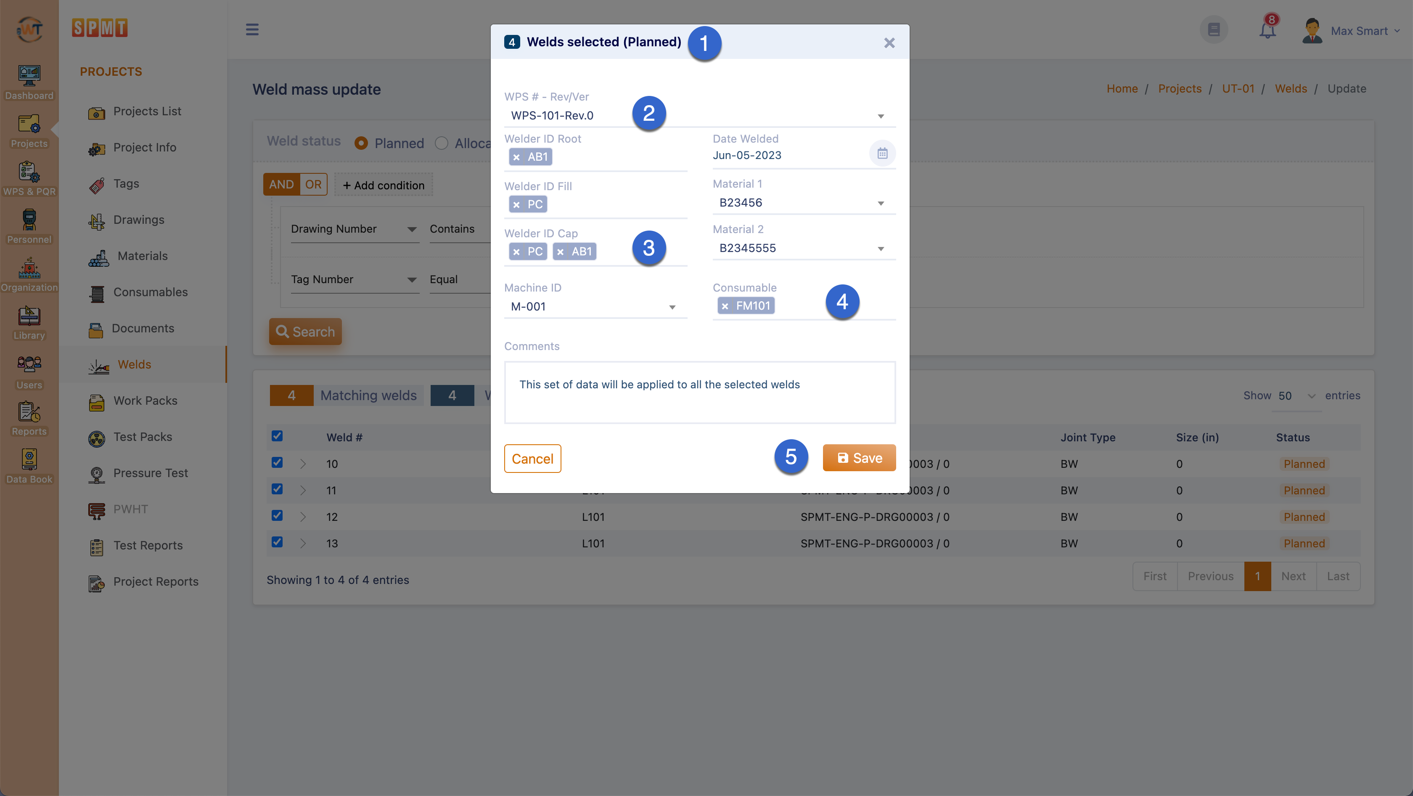Save the mass update data
Viewport: 1413px width, 796px height.
859,458
